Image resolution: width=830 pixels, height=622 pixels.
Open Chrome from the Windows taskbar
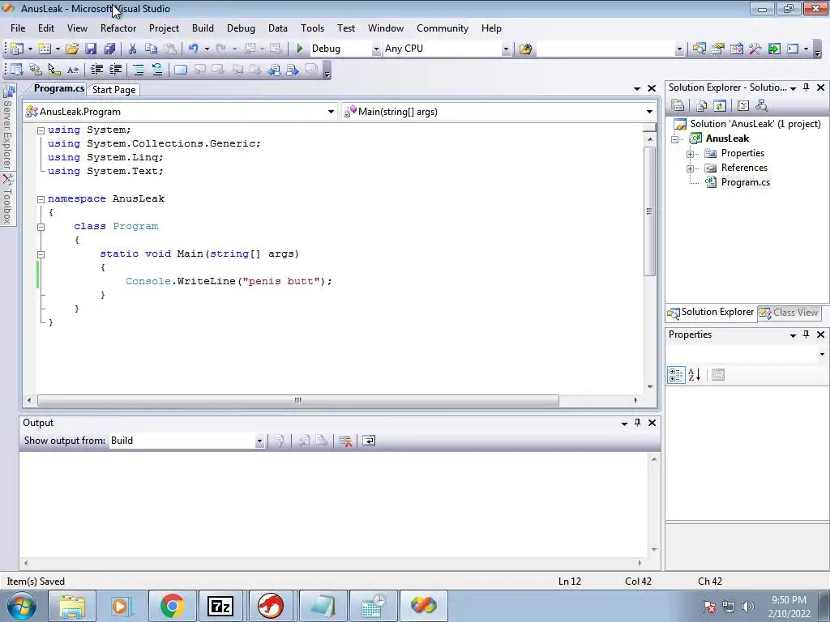click(x=173, y=606)
